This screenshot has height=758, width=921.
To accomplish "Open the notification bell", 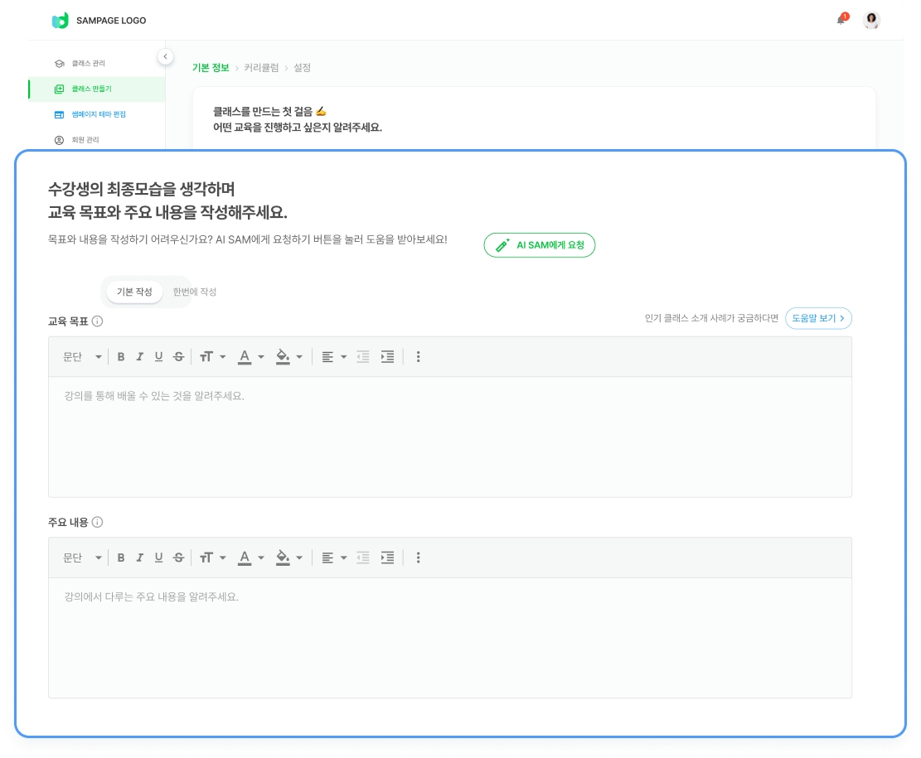I will pos(841,20).
